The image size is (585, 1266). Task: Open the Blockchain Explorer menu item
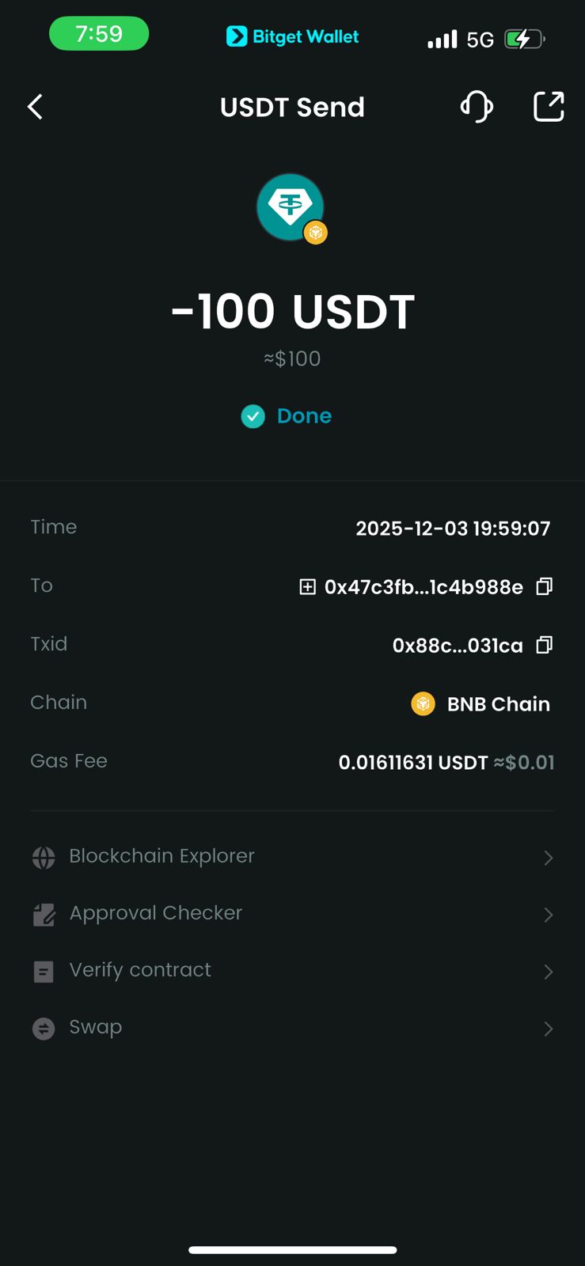pos(161,856)
